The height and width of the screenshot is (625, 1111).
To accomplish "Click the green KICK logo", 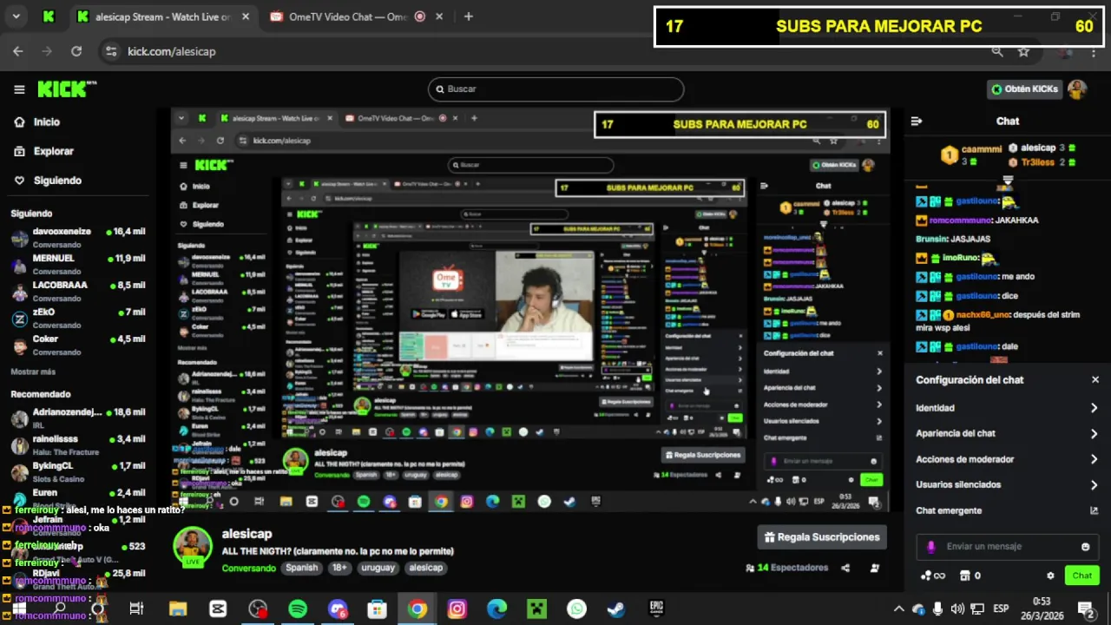I will (x=67, y=89).
